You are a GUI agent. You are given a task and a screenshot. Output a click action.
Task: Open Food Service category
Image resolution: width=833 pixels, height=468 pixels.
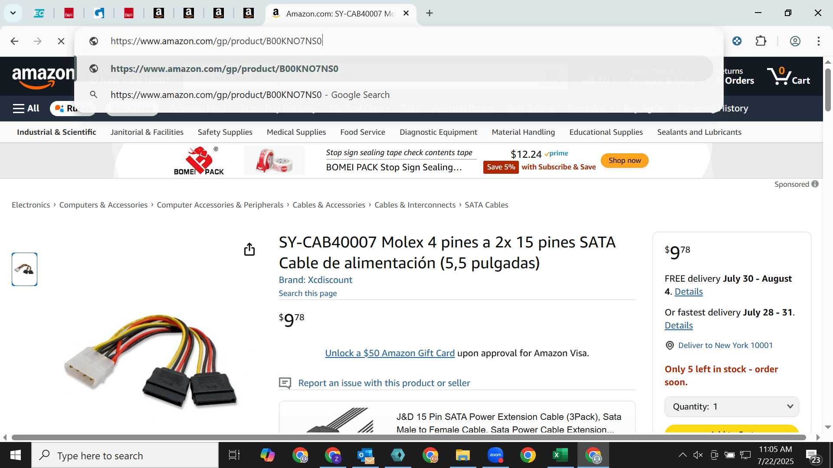point(363,132)
